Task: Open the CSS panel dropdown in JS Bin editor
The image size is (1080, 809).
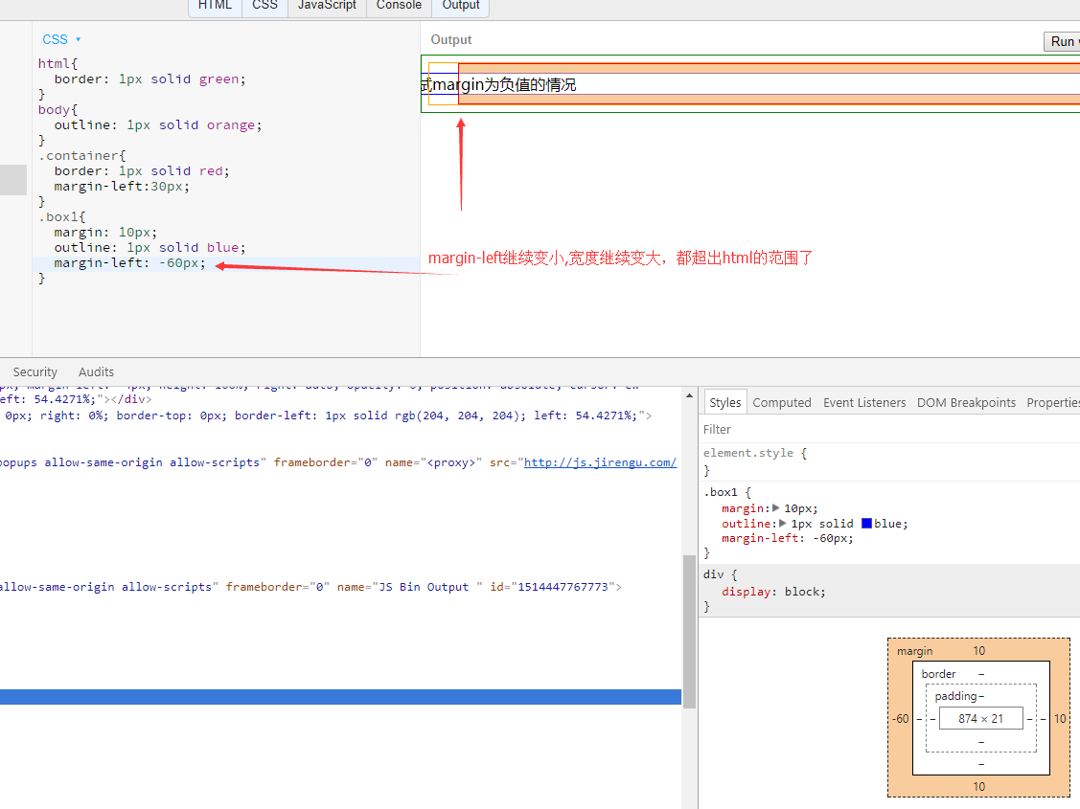Action: (79, 39)
